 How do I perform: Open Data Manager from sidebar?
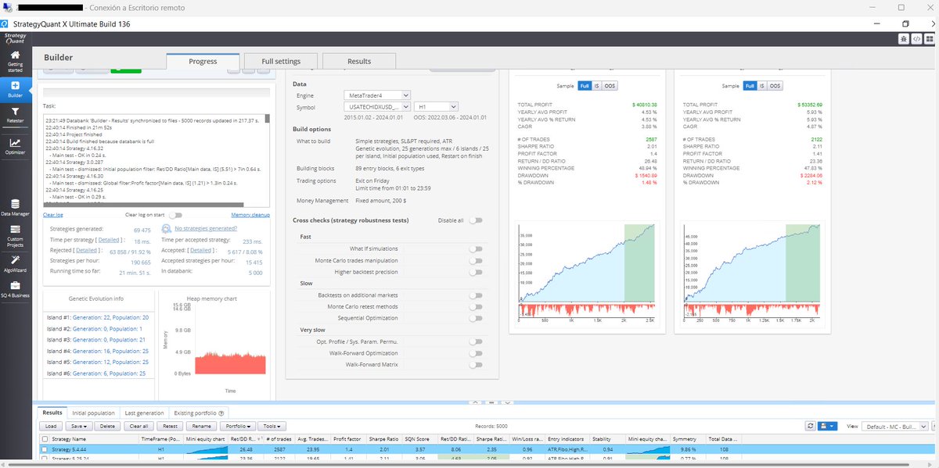15,207
